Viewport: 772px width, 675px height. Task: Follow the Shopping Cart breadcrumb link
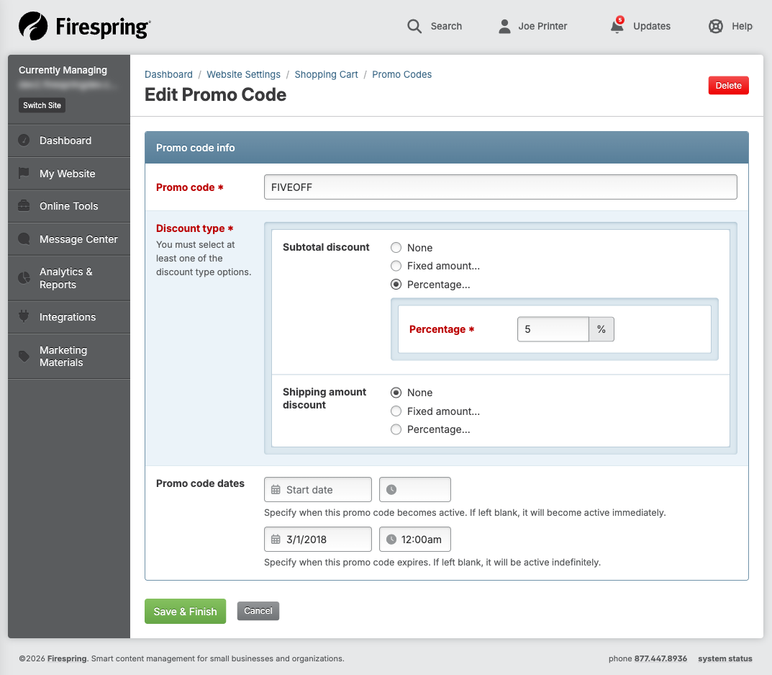click(326, 74)
